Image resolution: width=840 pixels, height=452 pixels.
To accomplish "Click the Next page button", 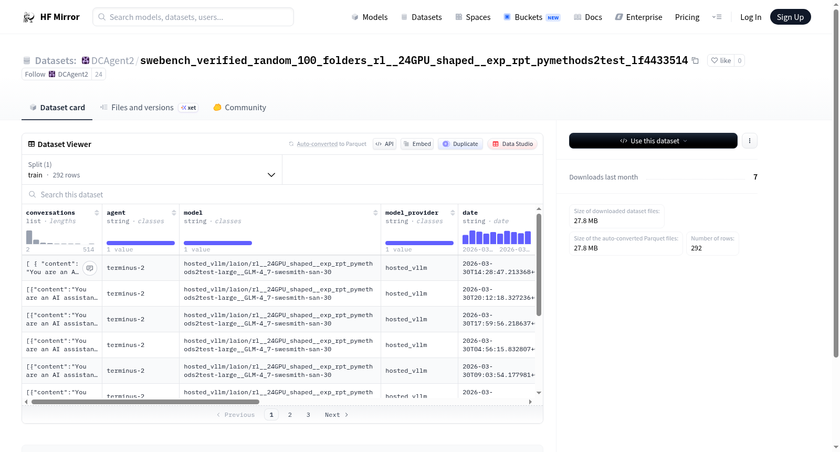I will click(337, 415).
